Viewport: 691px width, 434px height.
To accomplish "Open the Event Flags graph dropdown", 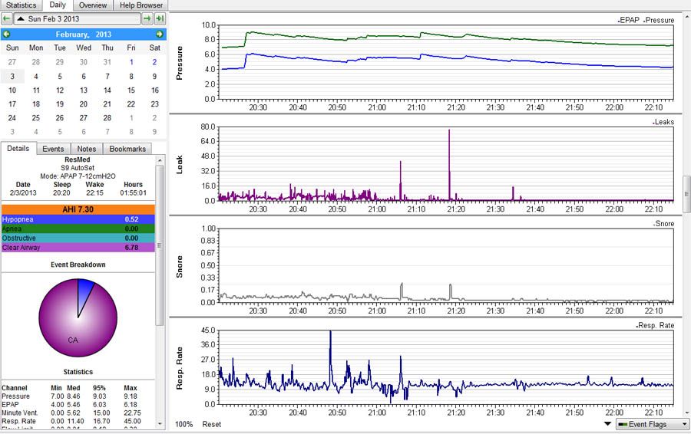I will [x=652, y=424].
